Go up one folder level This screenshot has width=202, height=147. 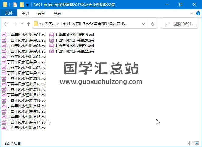click(x=29, y=24)
